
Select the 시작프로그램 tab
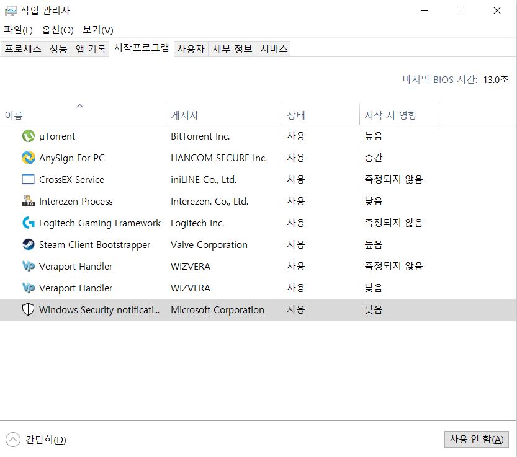coord(142,48)
